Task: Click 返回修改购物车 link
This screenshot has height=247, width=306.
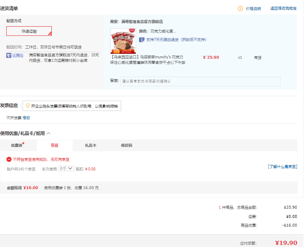Action: pos(283,8)
